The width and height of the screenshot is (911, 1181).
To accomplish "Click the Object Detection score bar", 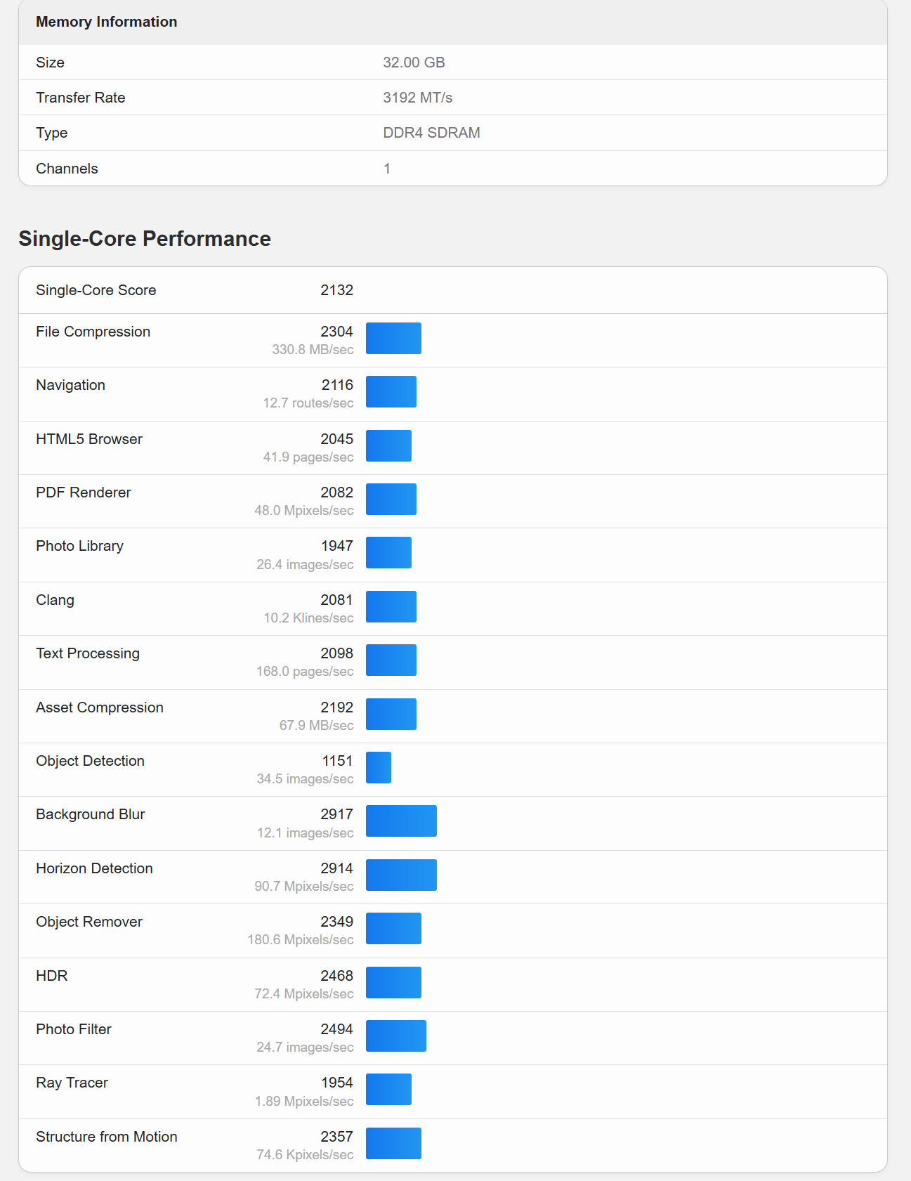I will pyautogui.click(x=379, y=768).
